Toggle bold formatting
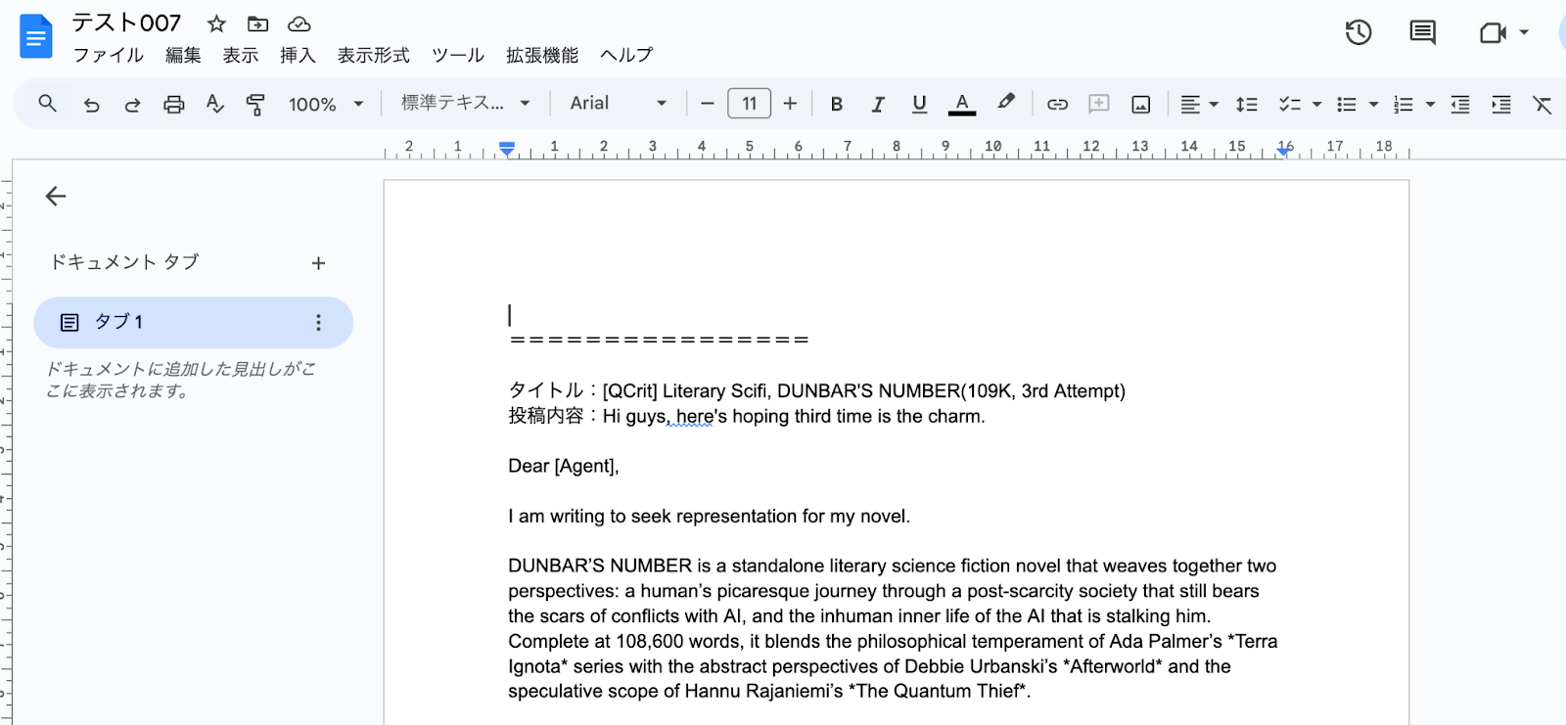This screenshot has height=725, width=1566. pyautogui.click(x=836, y=104)
